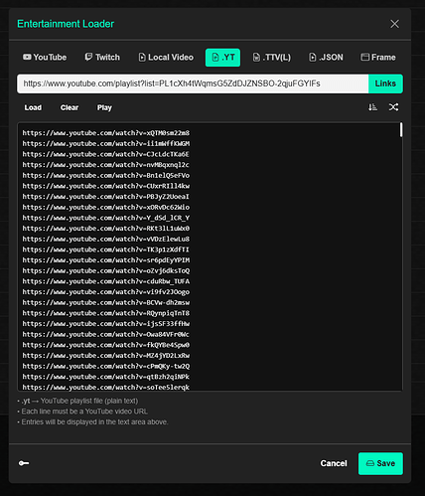The height and width of the screenshot is (496, 425).
Task: Save the playlist with the Save button
Action: tap(380, 463)
